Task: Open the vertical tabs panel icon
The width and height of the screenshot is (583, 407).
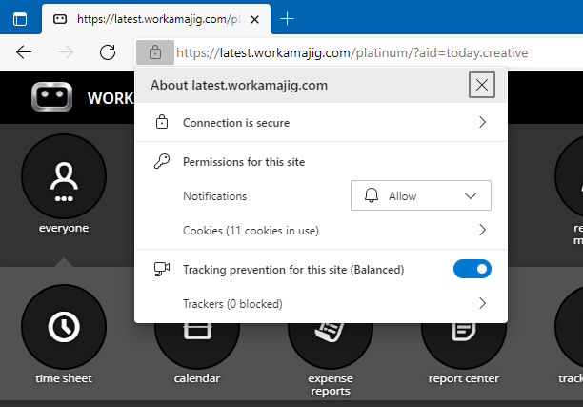Action: (x=20, y=19)
